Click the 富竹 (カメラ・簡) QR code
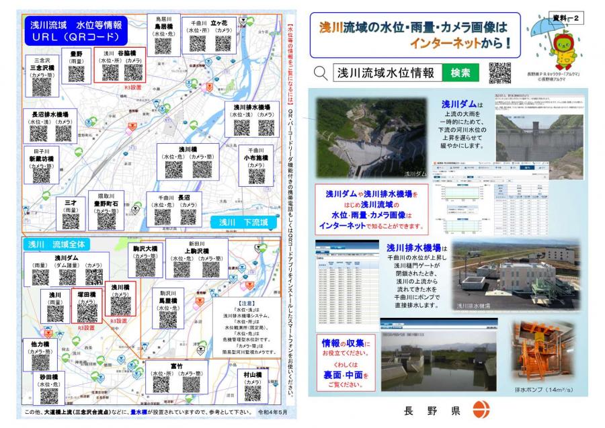Viewport: 605px width, 428px height. pos(191,384)
